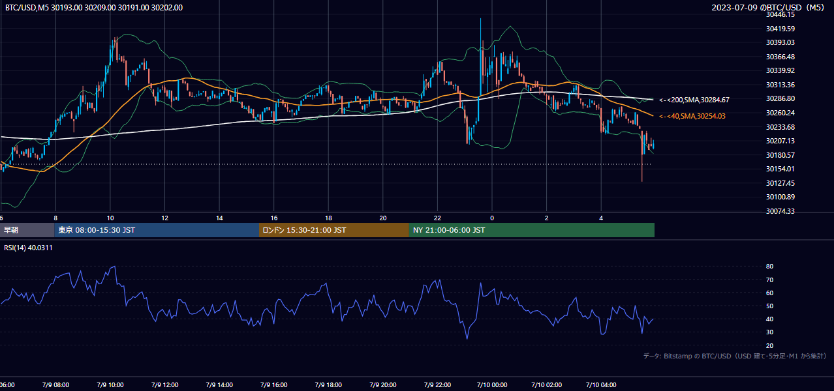Click the 40 SMA 30254.03 label
The image size is (834, 391).
[692, 116]
